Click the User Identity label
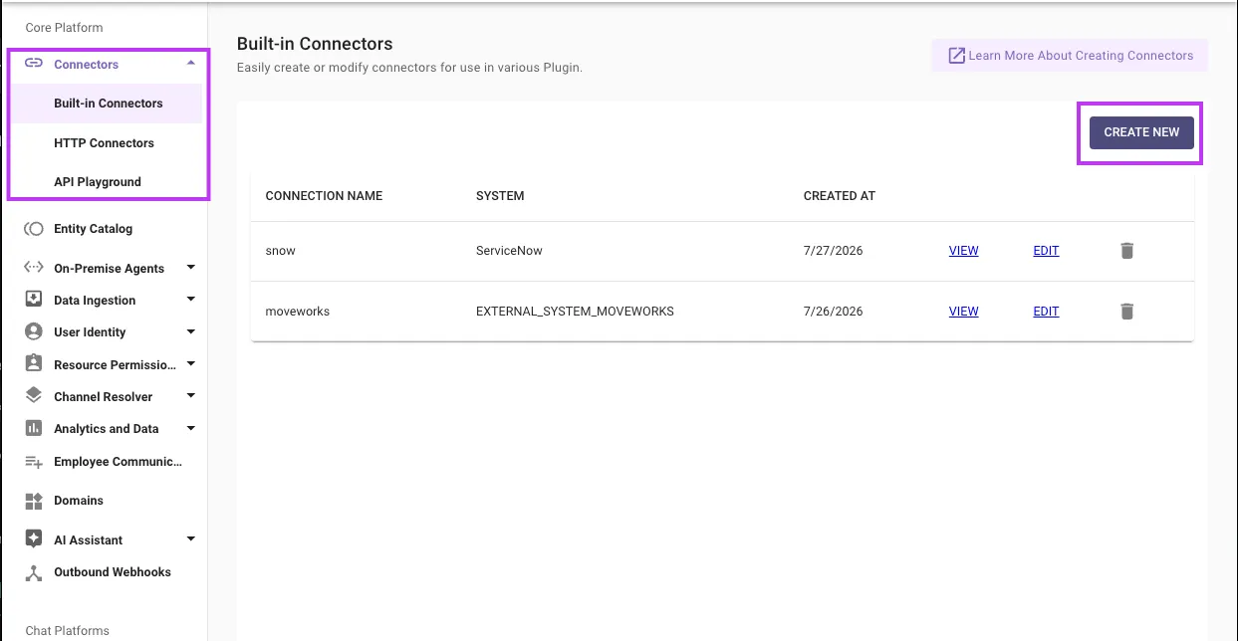 click(90, 332)
